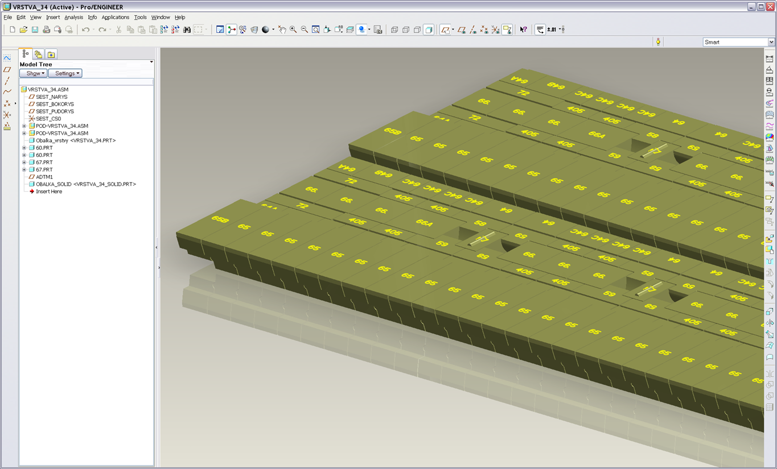Open the saved view list icon
Screen dimensions: 777x469
339,30
